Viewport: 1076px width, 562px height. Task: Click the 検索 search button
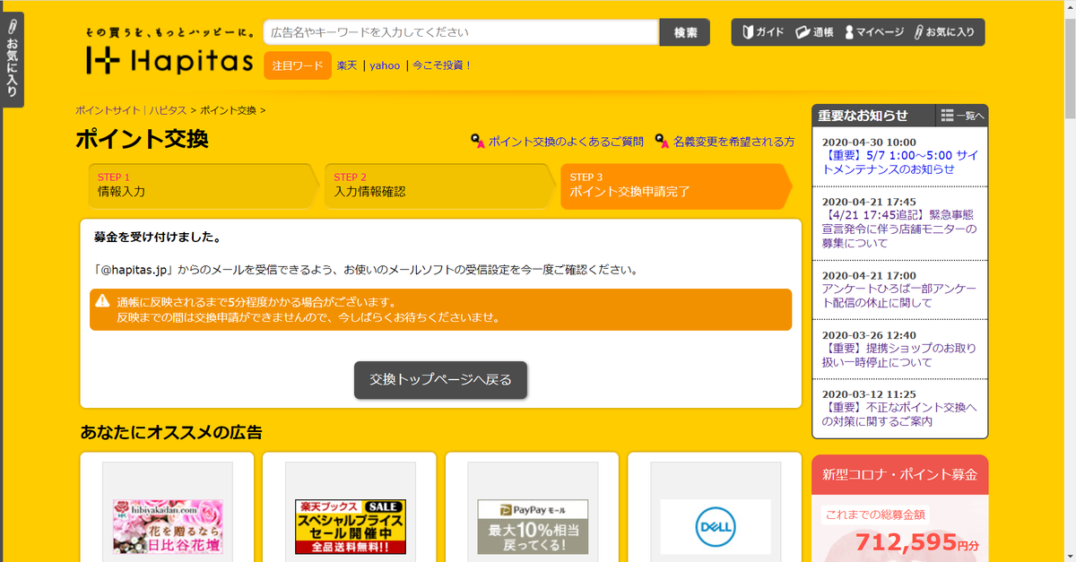(685, 32)
